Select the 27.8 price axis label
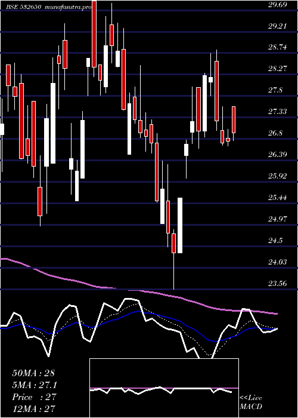Screen dimensions: 298x418 point(275,90)
